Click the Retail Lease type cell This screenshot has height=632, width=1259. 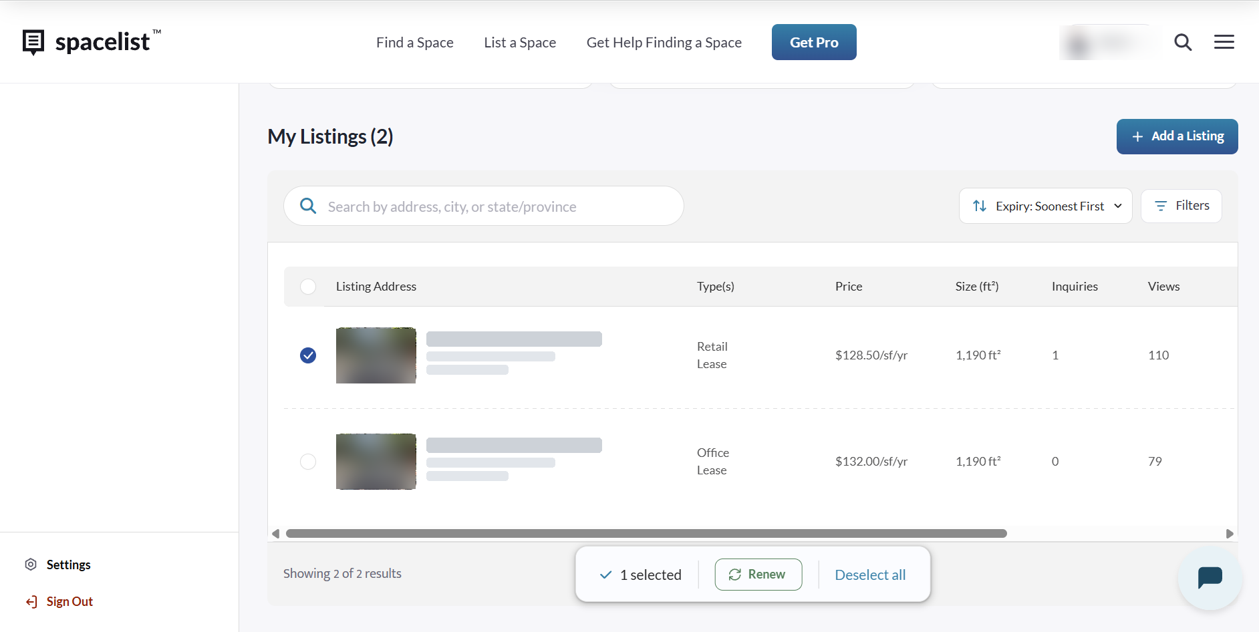click(712, 355)
